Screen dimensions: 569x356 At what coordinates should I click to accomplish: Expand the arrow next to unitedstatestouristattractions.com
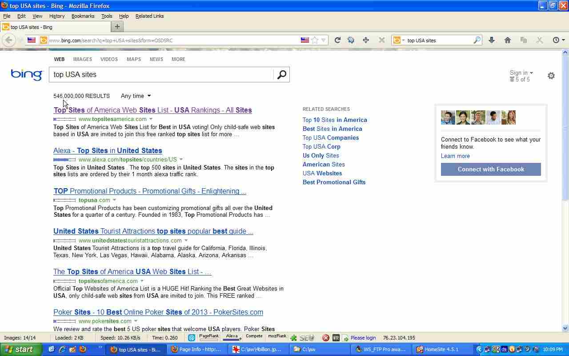point(186,240)
